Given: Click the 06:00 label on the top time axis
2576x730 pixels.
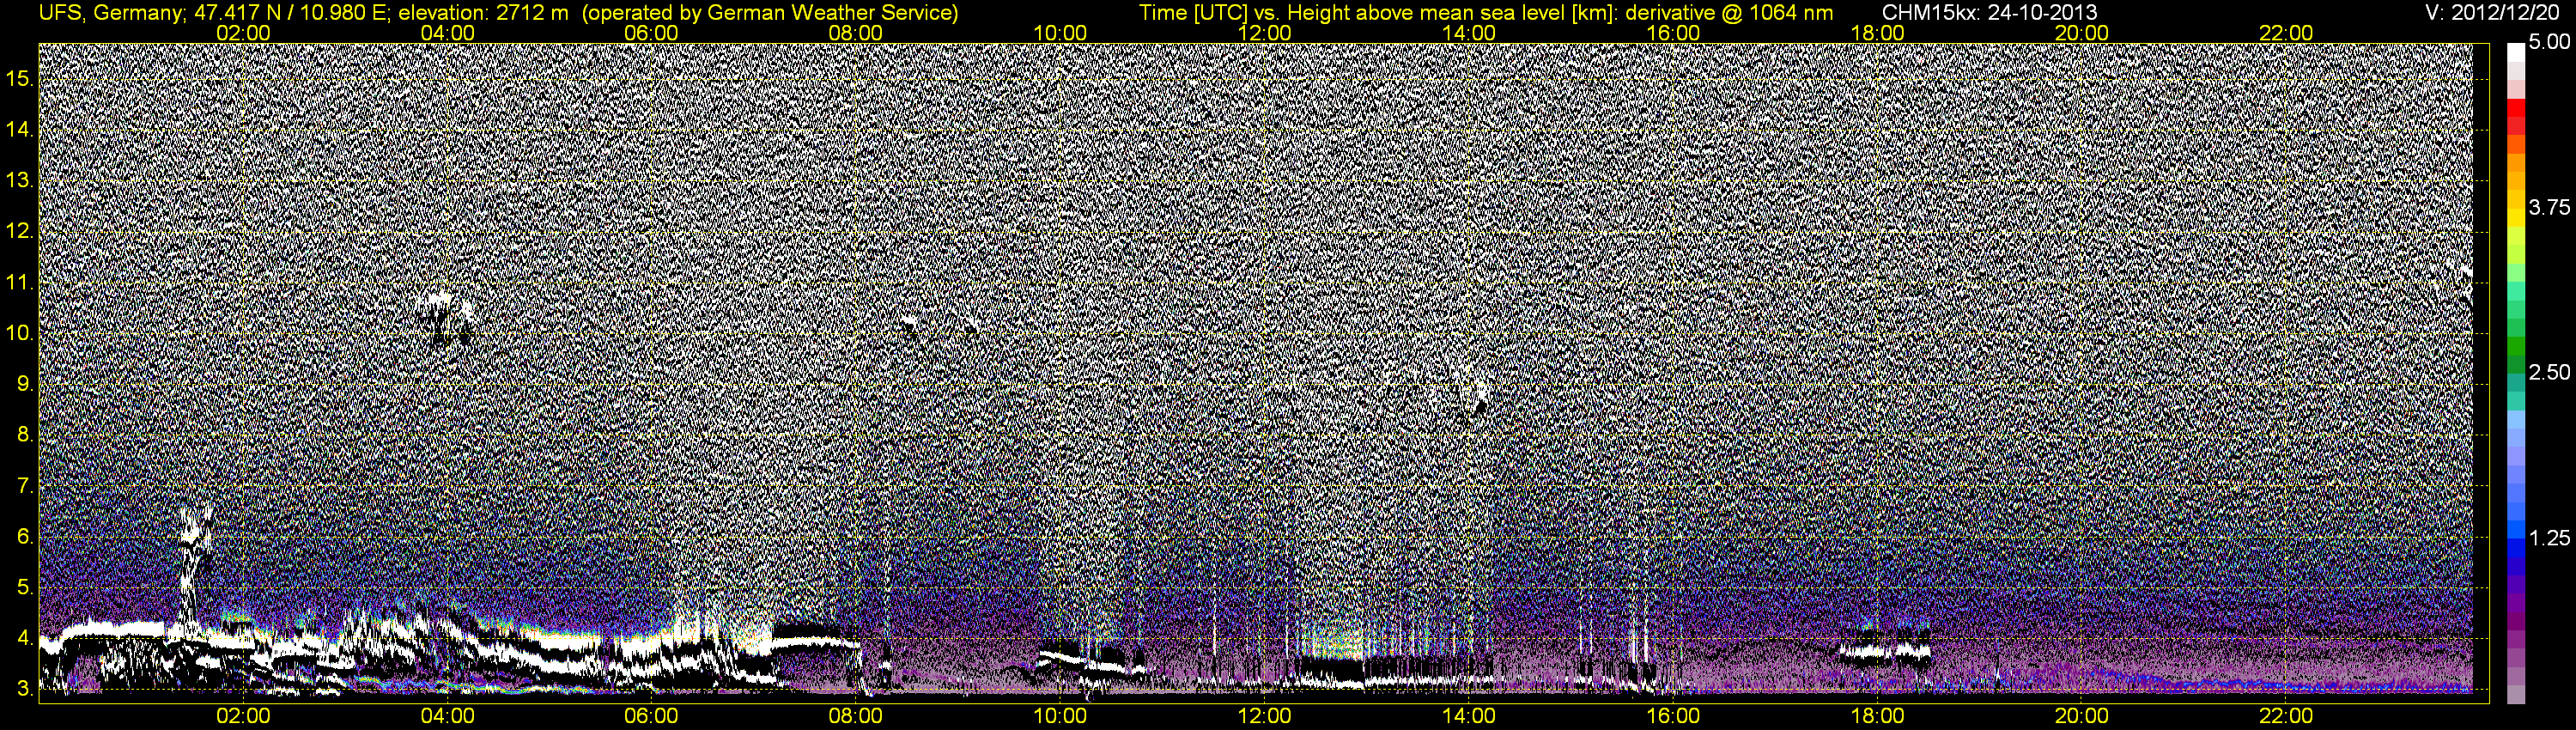Looking at the screenshot, I should [651, 33].
